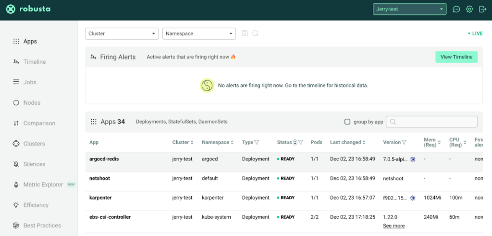Image resolution: width=492 pixels, height=236 pixels.
Task: Click See more under ebs-csi-controller version
Action: pyautogui.click(x=394, y=225)
